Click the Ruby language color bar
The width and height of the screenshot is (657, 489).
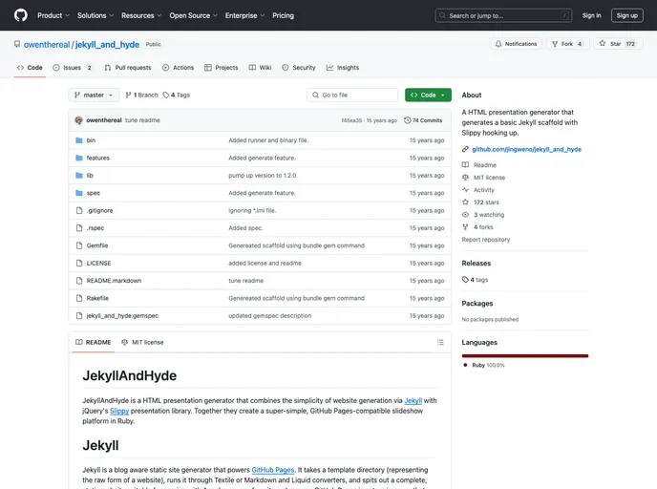tap(525, 355)
